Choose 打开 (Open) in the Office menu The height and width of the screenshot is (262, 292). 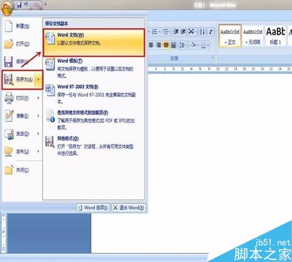[x=22, y=44]
